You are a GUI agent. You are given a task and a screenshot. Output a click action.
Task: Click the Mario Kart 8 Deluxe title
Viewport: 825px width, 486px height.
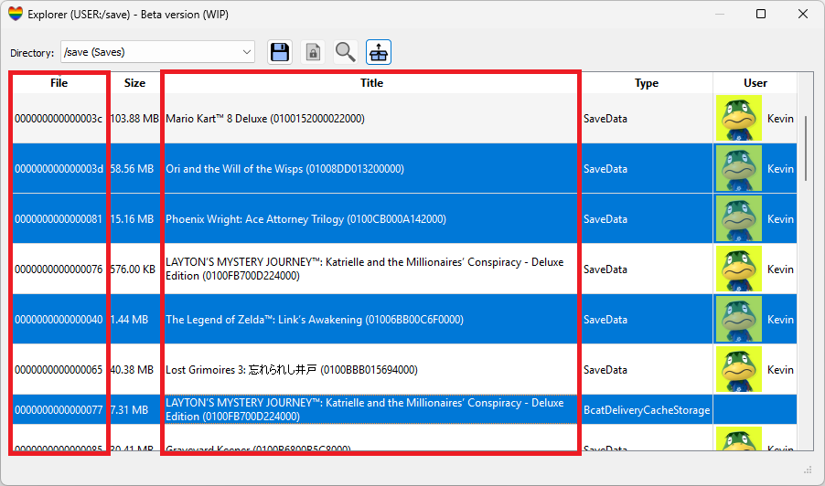point(265,119)
